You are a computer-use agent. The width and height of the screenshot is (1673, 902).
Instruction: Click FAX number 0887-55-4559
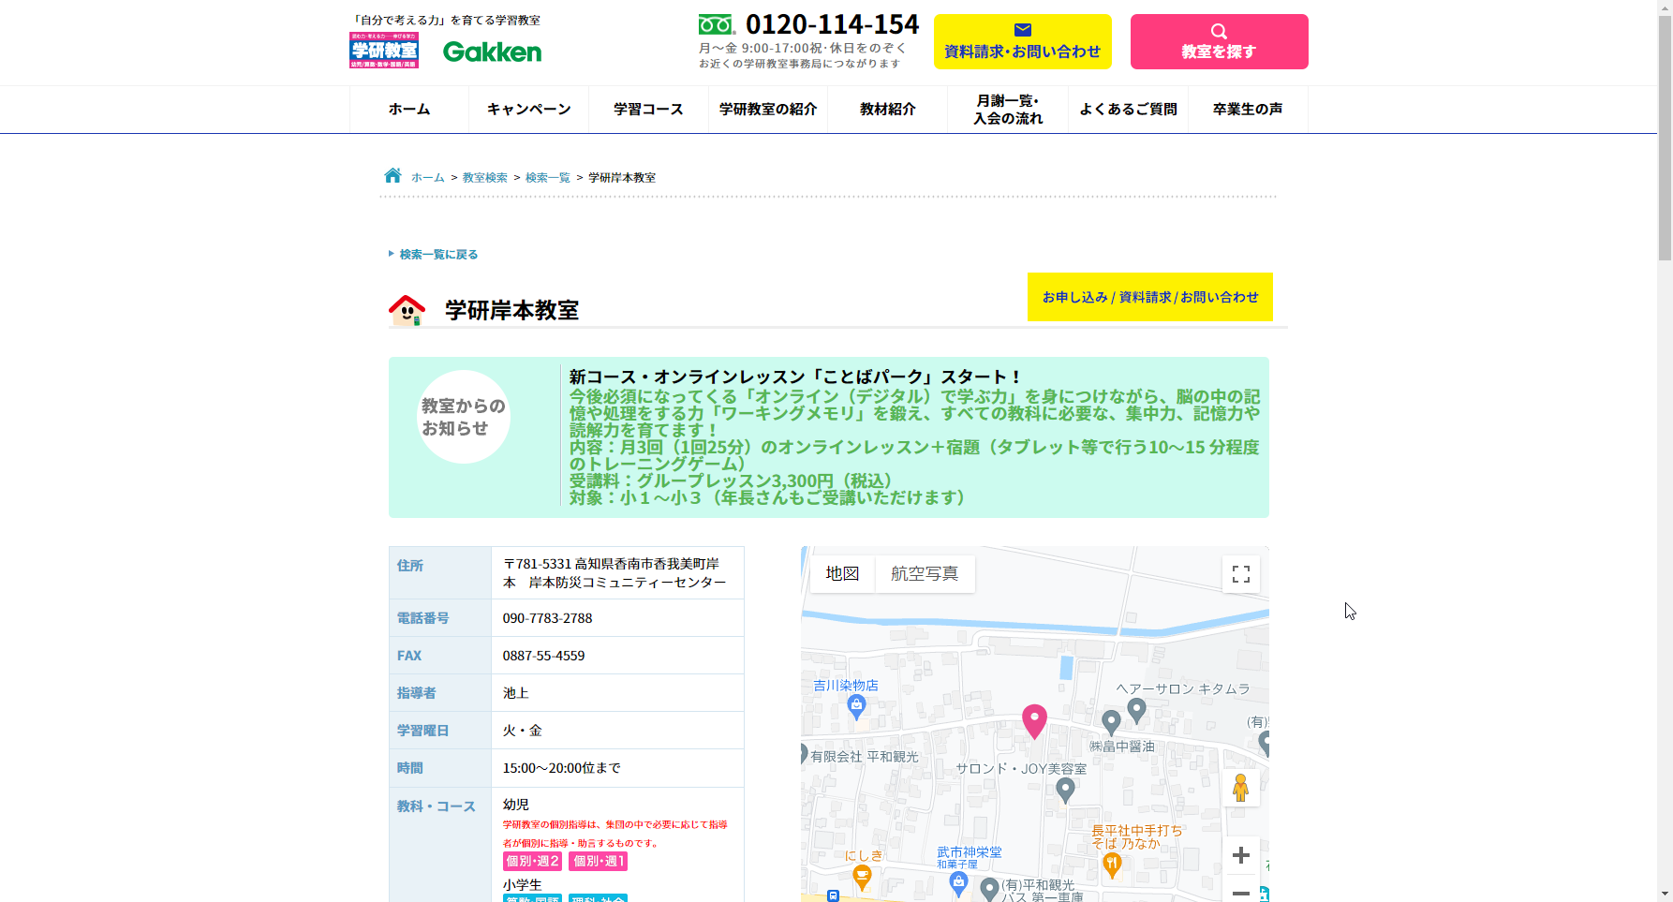pos(543,656)
